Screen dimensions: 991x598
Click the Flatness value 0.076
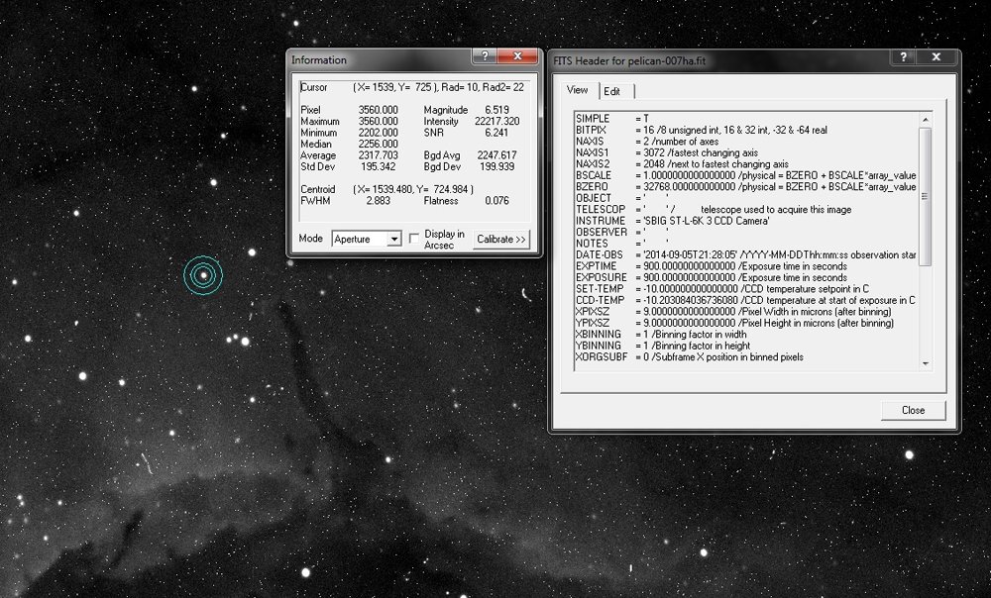point(496,201)
